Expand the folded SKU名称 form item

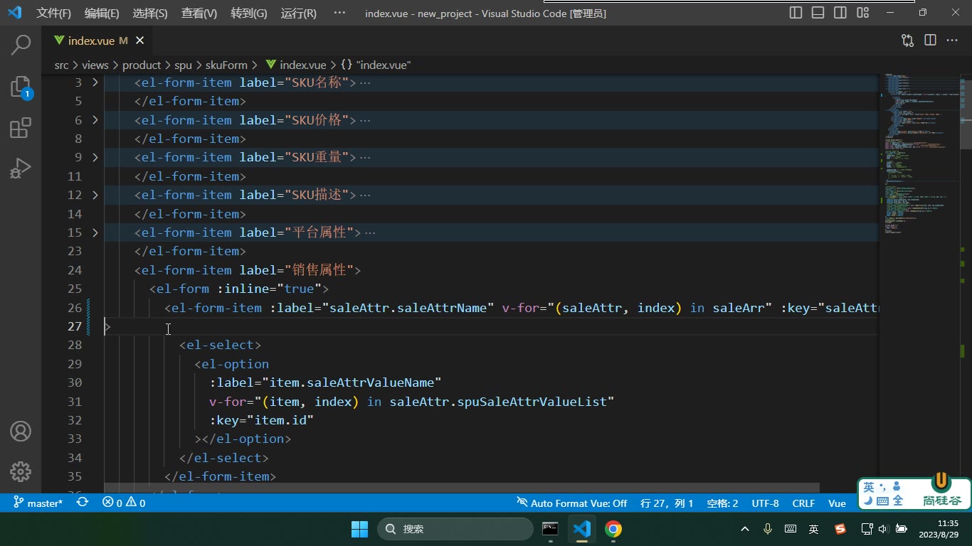point(95,82)
